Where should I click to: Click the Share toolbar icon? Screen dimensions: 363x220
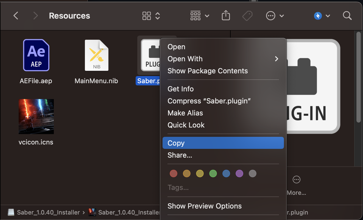pyautogui.click(x=225, y=16)
